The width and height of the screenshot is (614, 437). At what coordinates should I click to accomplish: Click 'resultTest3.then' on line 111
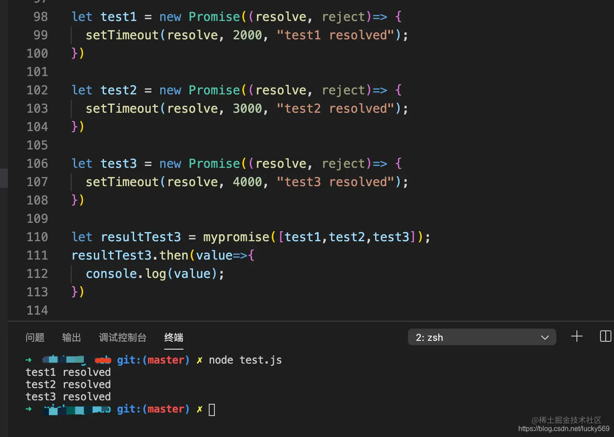(130, 255)
